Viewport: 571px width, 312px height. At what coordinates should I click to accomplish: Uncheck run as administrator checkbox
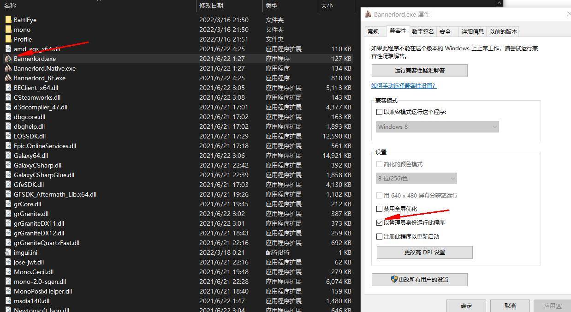pyautogui.click(x=379, y=223)
